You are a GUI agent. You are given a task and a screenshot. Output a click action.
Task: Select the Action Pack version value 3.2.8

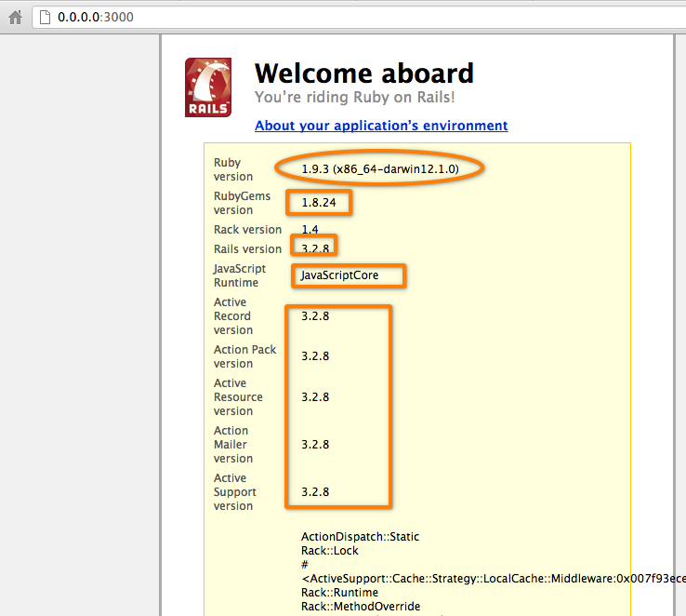[315, 356]
